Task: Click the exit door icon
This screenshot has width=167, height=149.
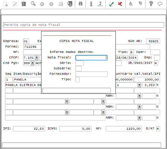Action: [70, 4]
